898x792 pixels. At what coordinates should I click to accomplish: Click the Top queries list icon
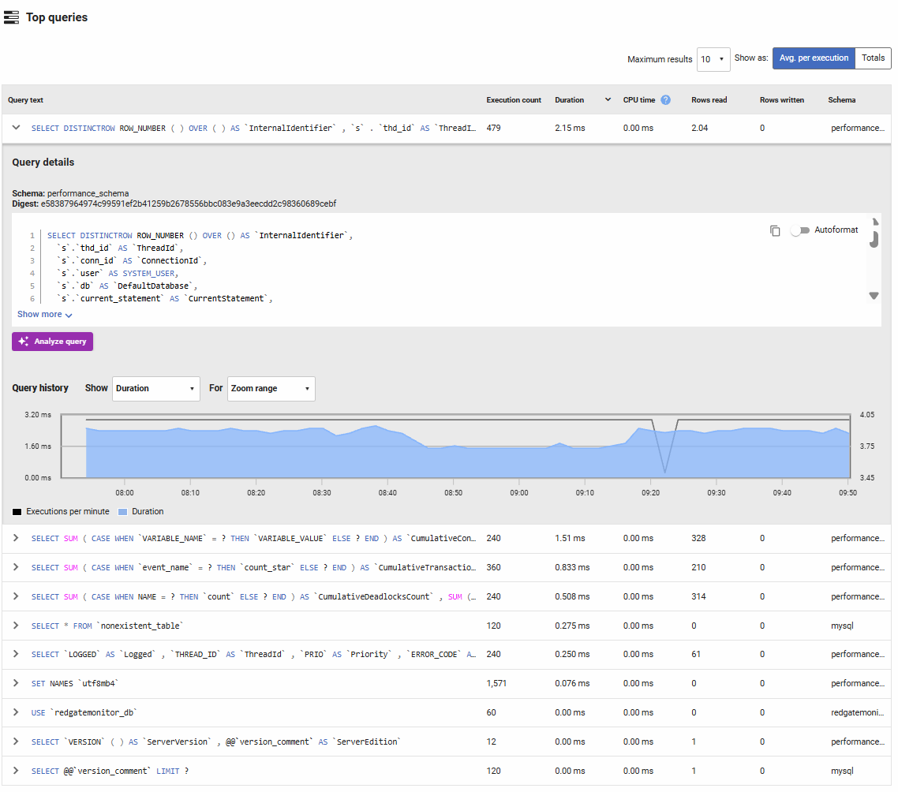point(12,17)
